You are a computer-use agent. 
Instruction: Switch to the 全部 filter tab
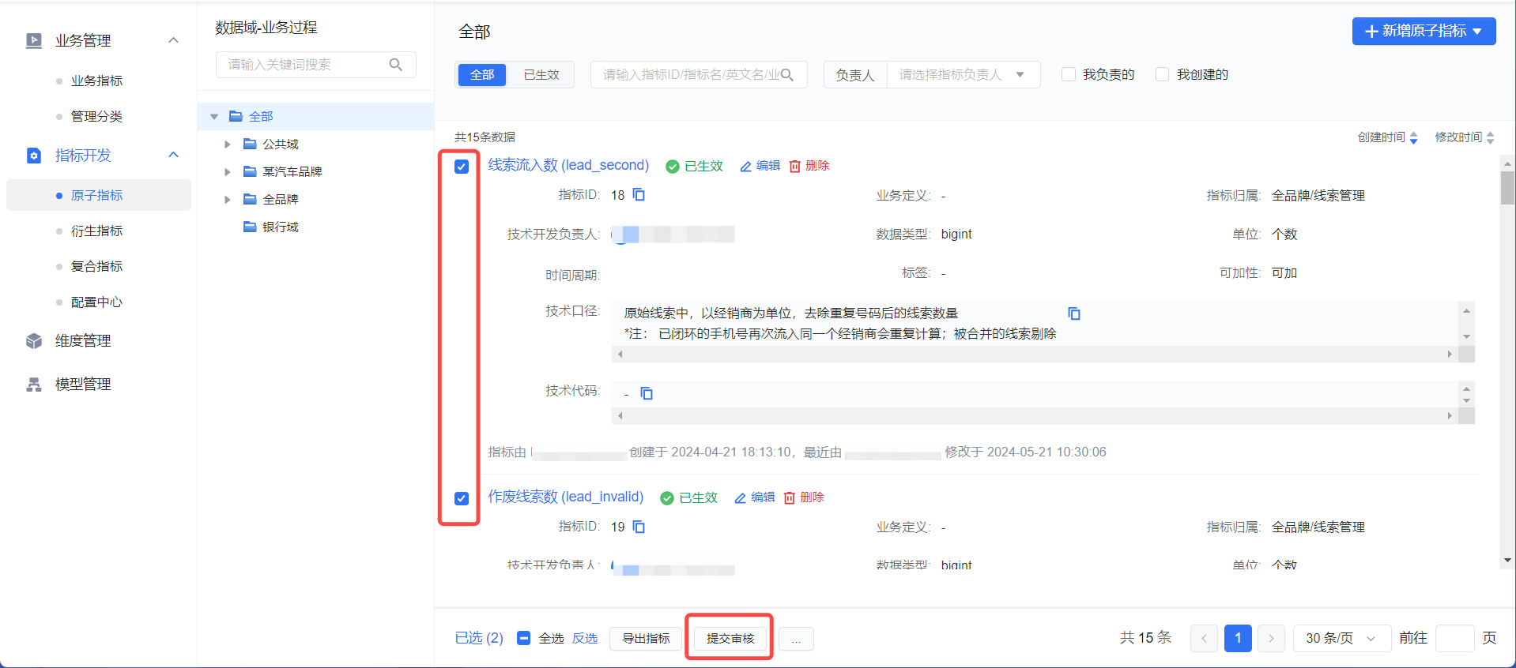pos(482,75)
